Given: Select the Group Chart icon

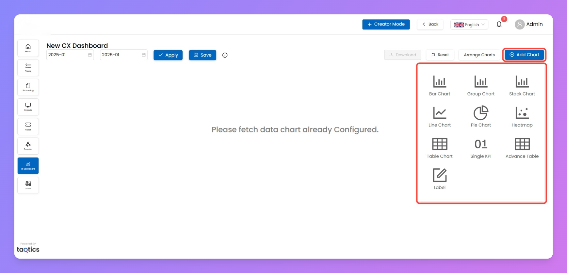Looking at the screenshot, I should pyautogui.click(x=481, y=82).
